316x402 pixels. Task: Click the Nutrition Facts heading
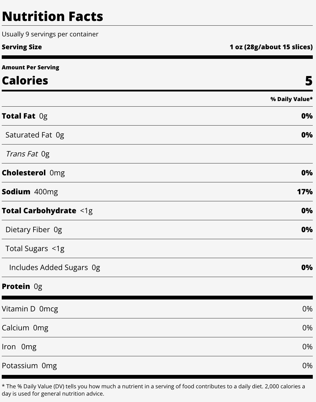[52, 16]
